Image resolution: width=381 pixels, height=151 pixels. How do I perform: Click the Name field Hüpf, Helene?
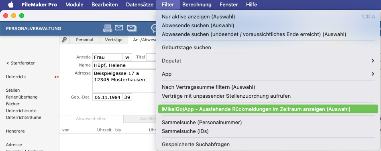[x=124, y=65]
